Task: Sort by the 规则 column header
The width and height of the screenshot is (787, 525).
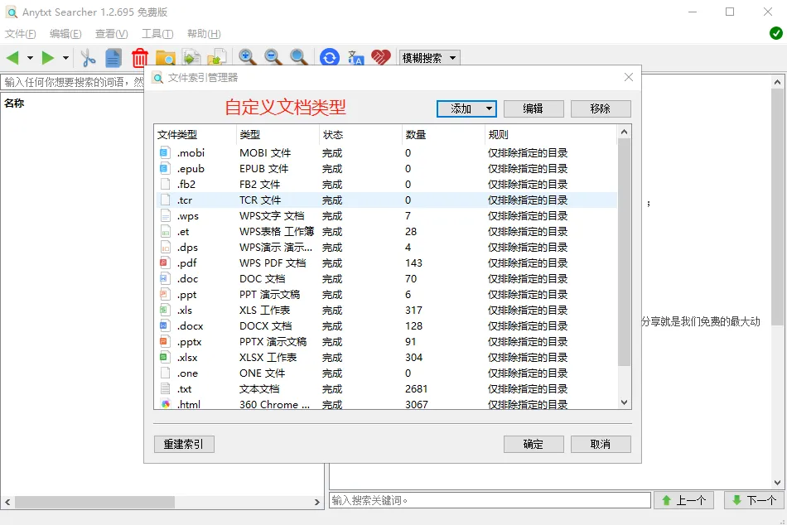Action: (x=551, y=134)
